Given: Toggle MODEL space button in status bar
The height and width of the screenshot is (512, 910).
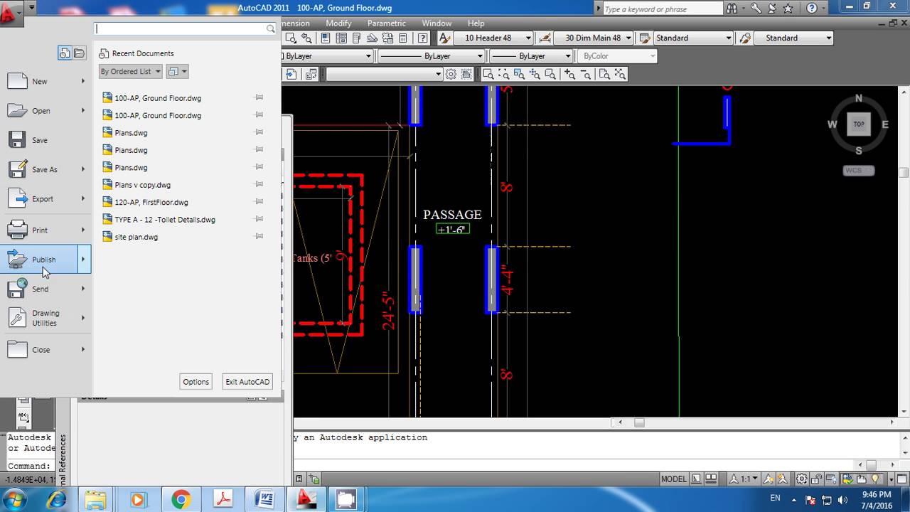Looking at the screenshot, I should click(674, 479).
